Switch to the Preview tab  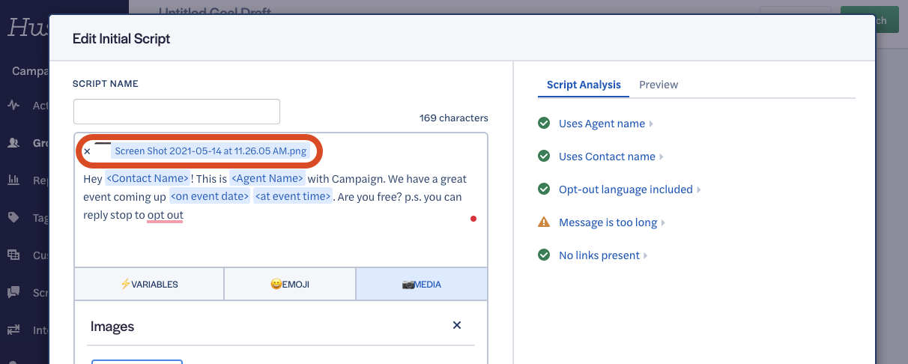[x=659, y=85]
